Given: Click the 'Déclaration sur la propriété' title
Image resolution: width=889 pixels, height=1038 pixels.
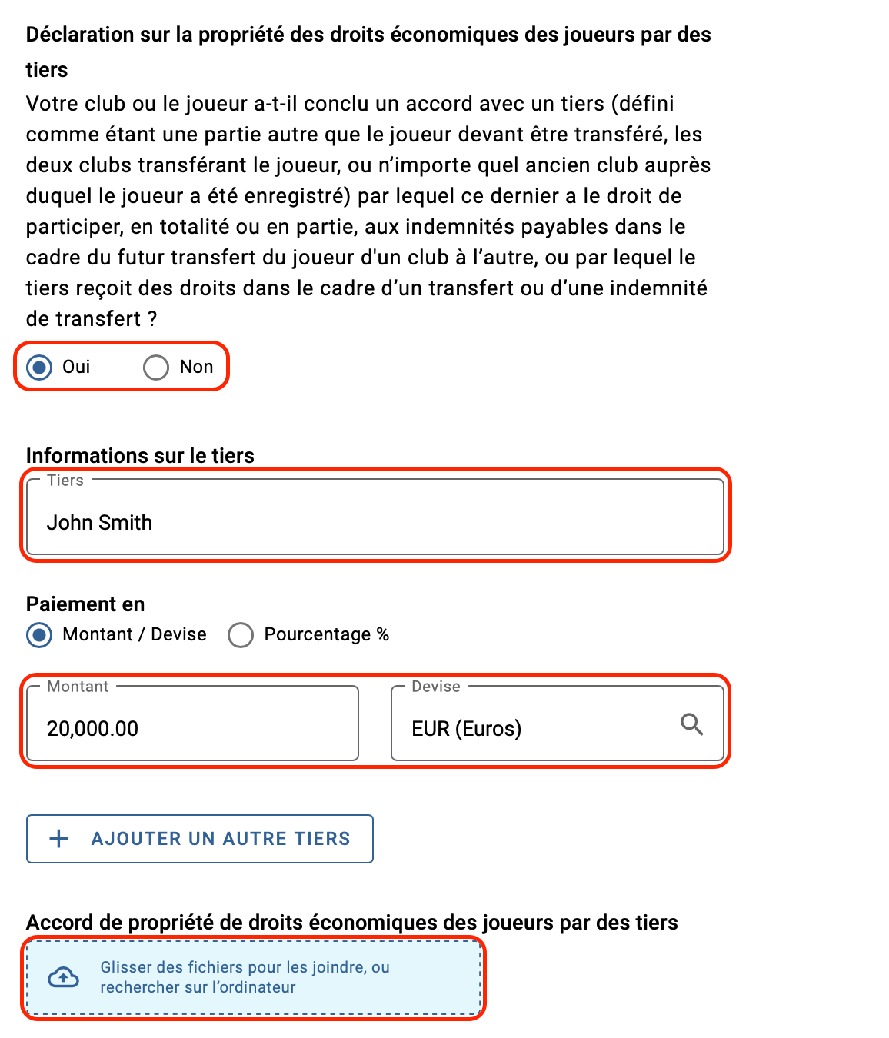Looking at the screenshot, I should tap(368, 52).
